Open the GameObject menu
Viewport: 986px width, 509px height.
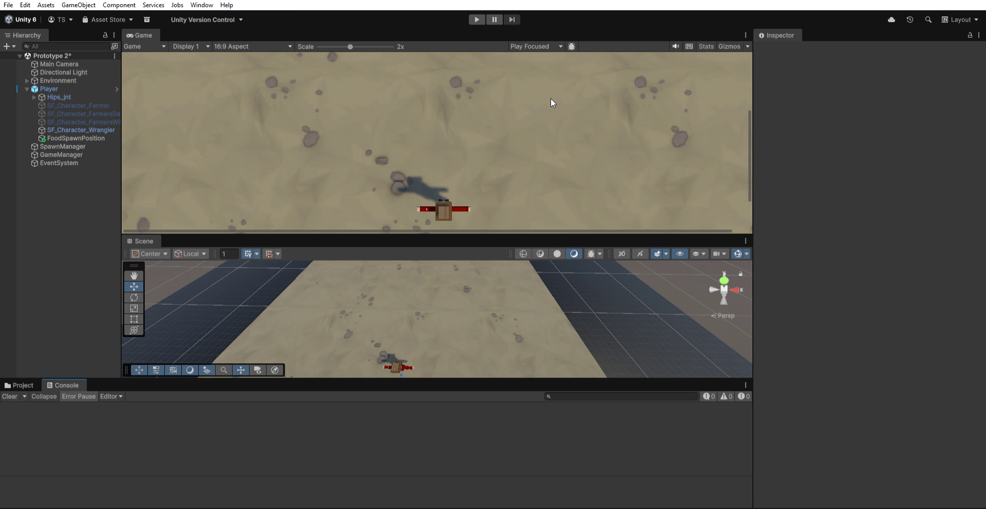coord(78,5)
